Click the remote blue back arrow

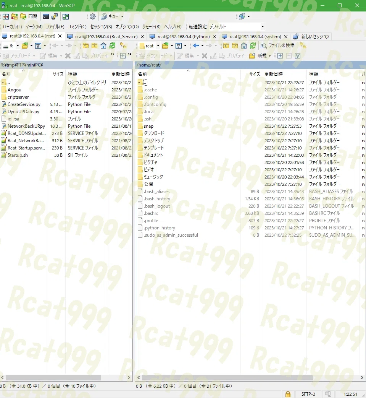[196, 46]
